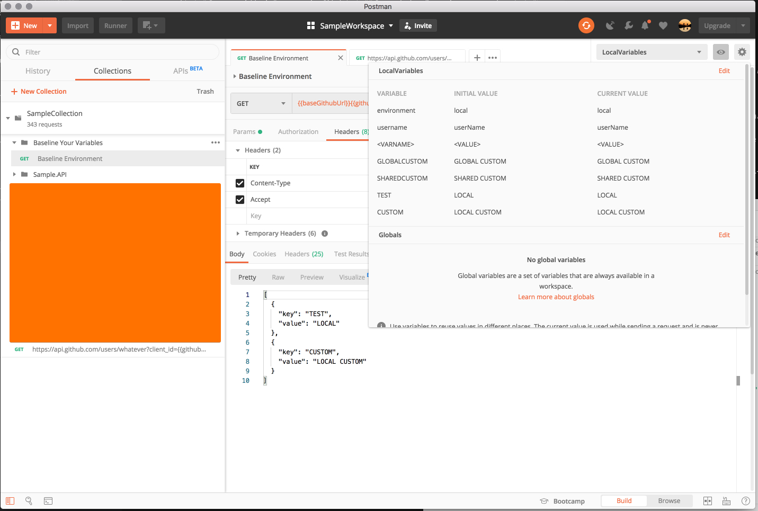
Task: Open the help question mark icon
Action: 745,501
